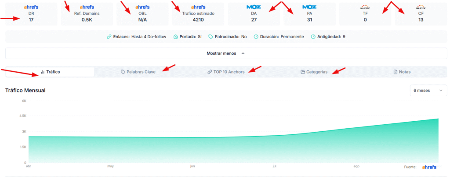450x179 pixels.
Task: Click the TF value 0
Action: 365,20
